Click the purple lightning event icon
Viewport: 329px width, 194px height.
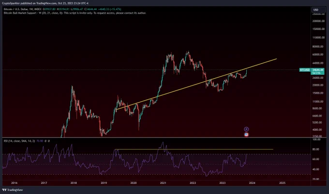pos(246,129)
